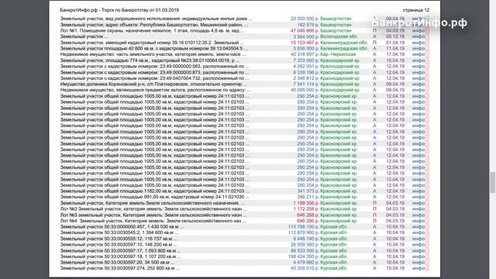Open the 'инфо' link for the 88 533 000 р. row
This screenshot has width=496, height=279.
point(418,250)
